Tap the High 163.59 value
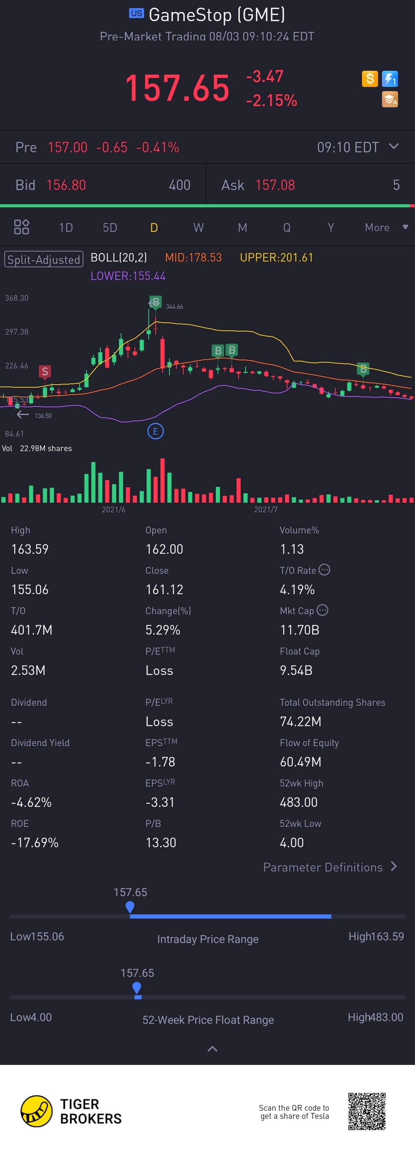The image size is (415, 1158). [30, 549]
